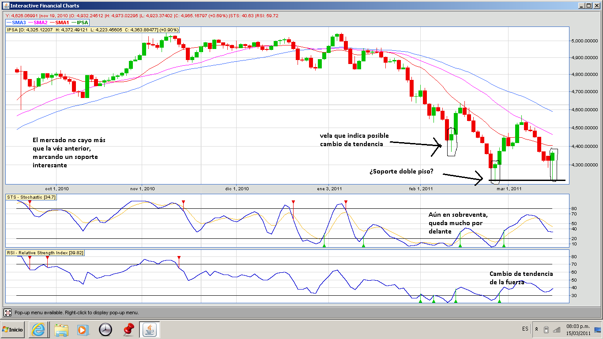Click the SMA3 legend entry
Image resolution: width=603 pixels, height=339 pixels.
point(16,22)
